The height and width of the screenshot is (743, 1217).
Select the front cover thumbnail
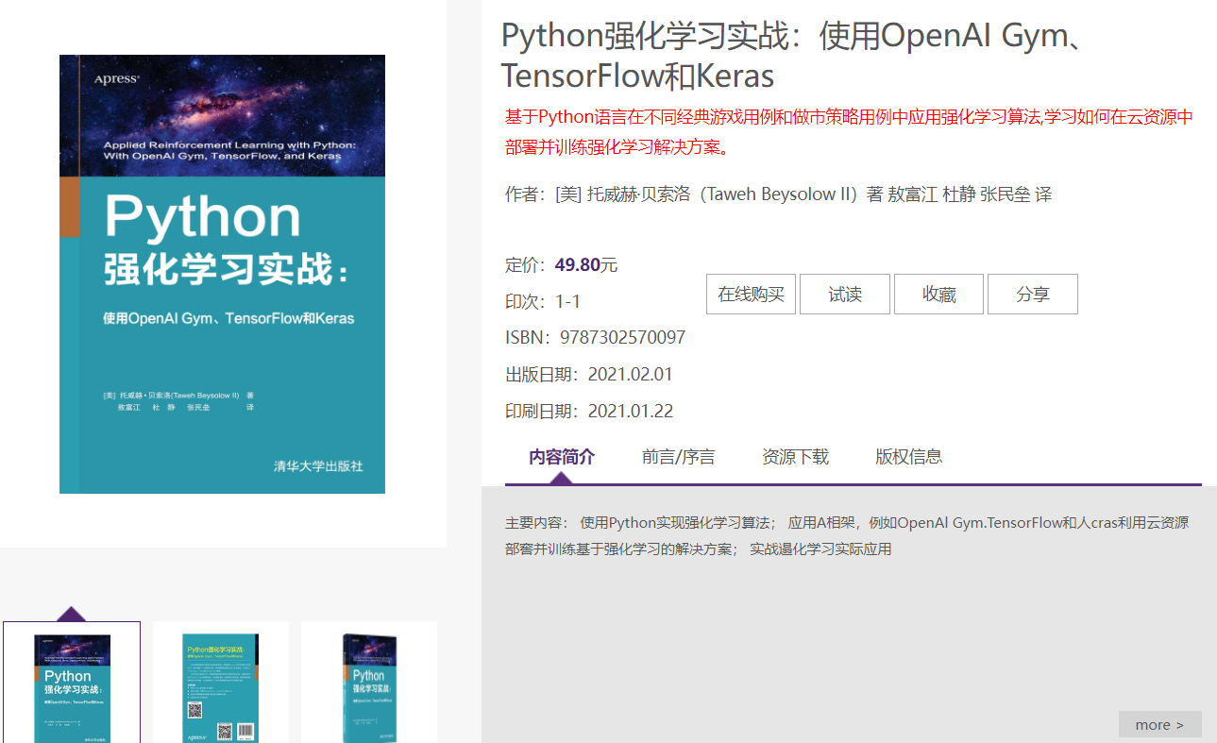coord(72,682)
